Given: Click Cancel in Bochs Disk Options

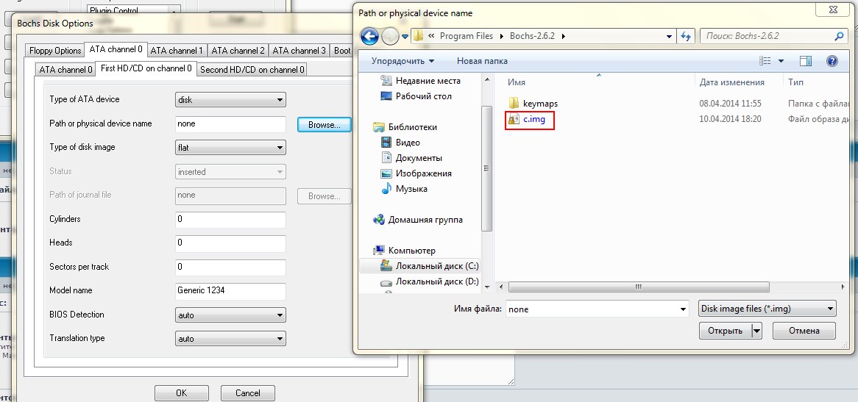Looking at the screenshot, I should [248, 392].
